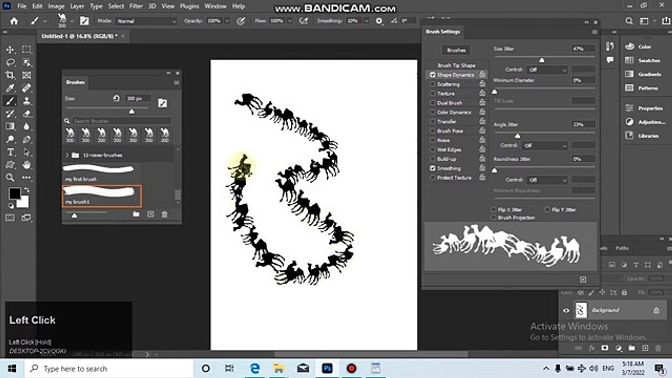The width and height of the screenshot is (672, 378).
Task: Create new brush group folder icon
Action: click(x=136, y=214)
